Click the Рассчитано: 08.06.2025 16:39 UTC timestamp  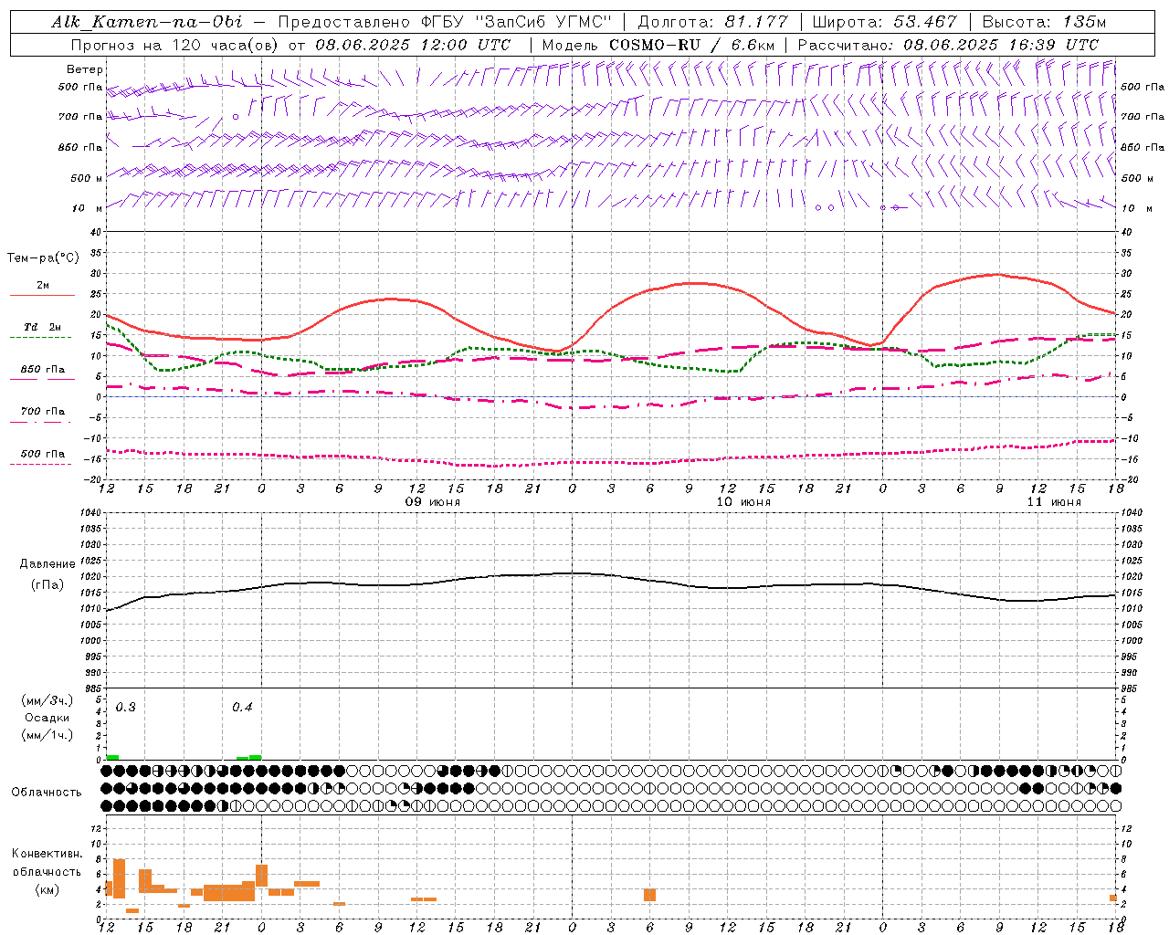click(948, 45)
